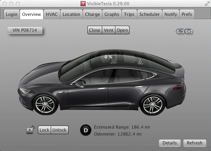Click the VisibleTesla 0.29.00 window title
This screenshot has width=211, height=151.
click(x=108, y=4)
